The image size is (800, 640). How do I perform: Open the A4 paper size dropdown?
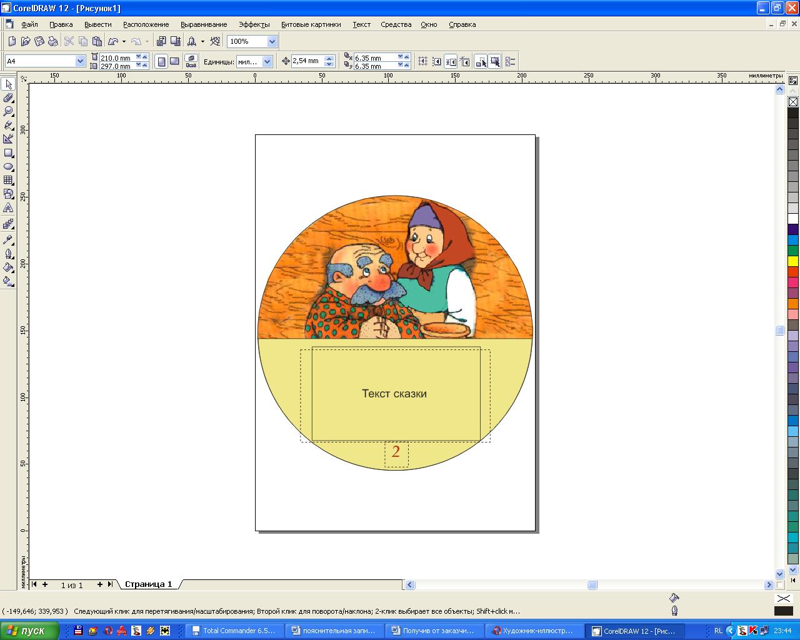(x=80, y=61)
